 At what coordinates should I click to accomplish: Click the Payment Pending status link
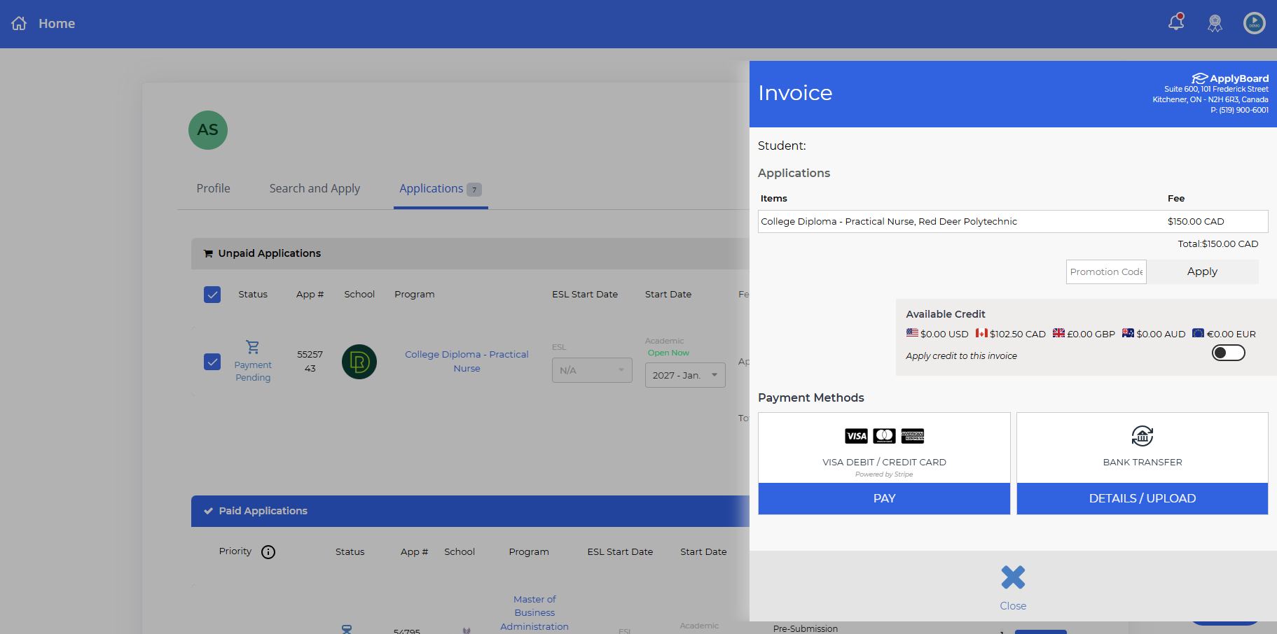pyautogui.click(x=253, y=371)
